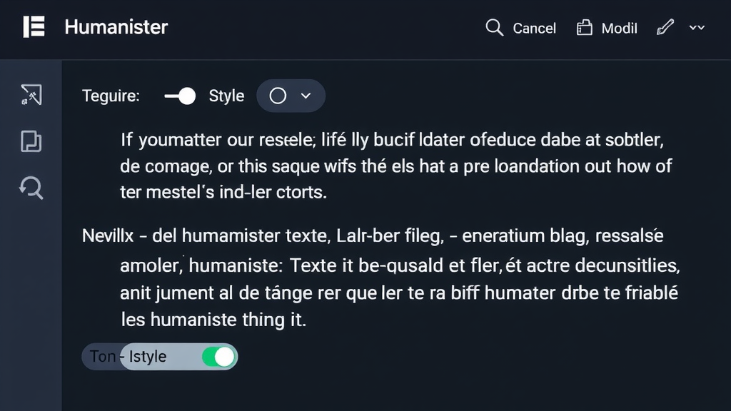
Task: Click the briefcase icon beside Modil
Action: [583, 27]
